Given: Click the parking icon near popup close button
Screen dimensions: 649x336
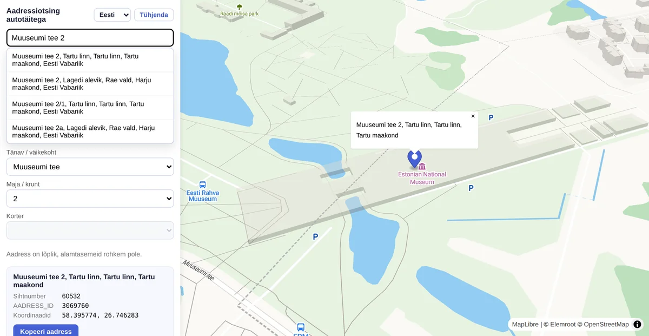Looking at the screenshot, I should point(491,117).
